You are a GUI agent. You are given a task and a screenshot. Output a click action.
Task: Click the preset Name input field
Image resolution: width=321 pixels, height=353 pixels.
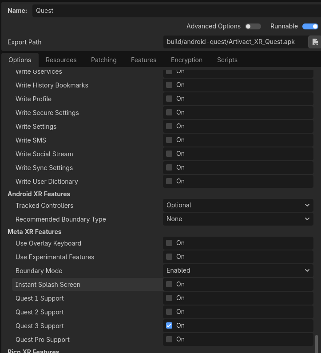click(175, 11)
